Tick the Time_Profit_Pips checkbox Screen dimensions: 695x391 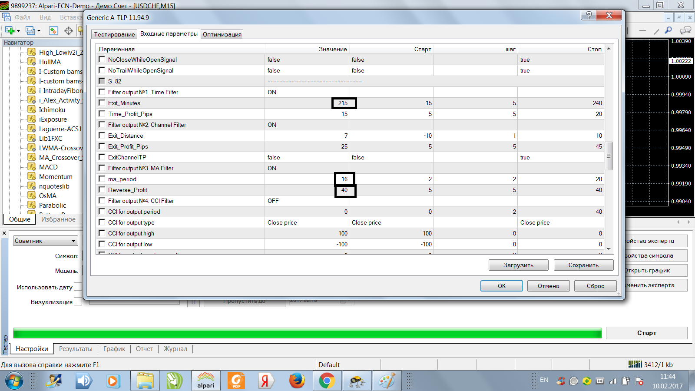102,114
